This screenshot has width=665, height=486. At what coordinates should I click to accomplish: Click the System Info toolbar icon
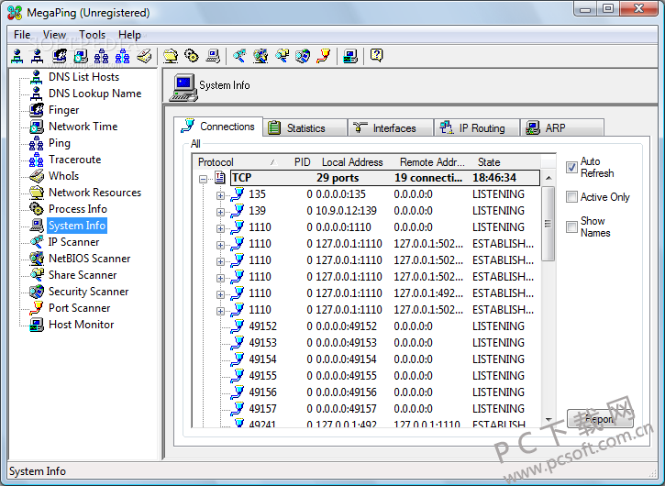[x=213, y=56]
